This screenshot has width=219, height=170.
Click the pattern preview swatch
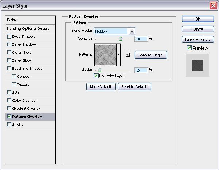coord(105,54)
